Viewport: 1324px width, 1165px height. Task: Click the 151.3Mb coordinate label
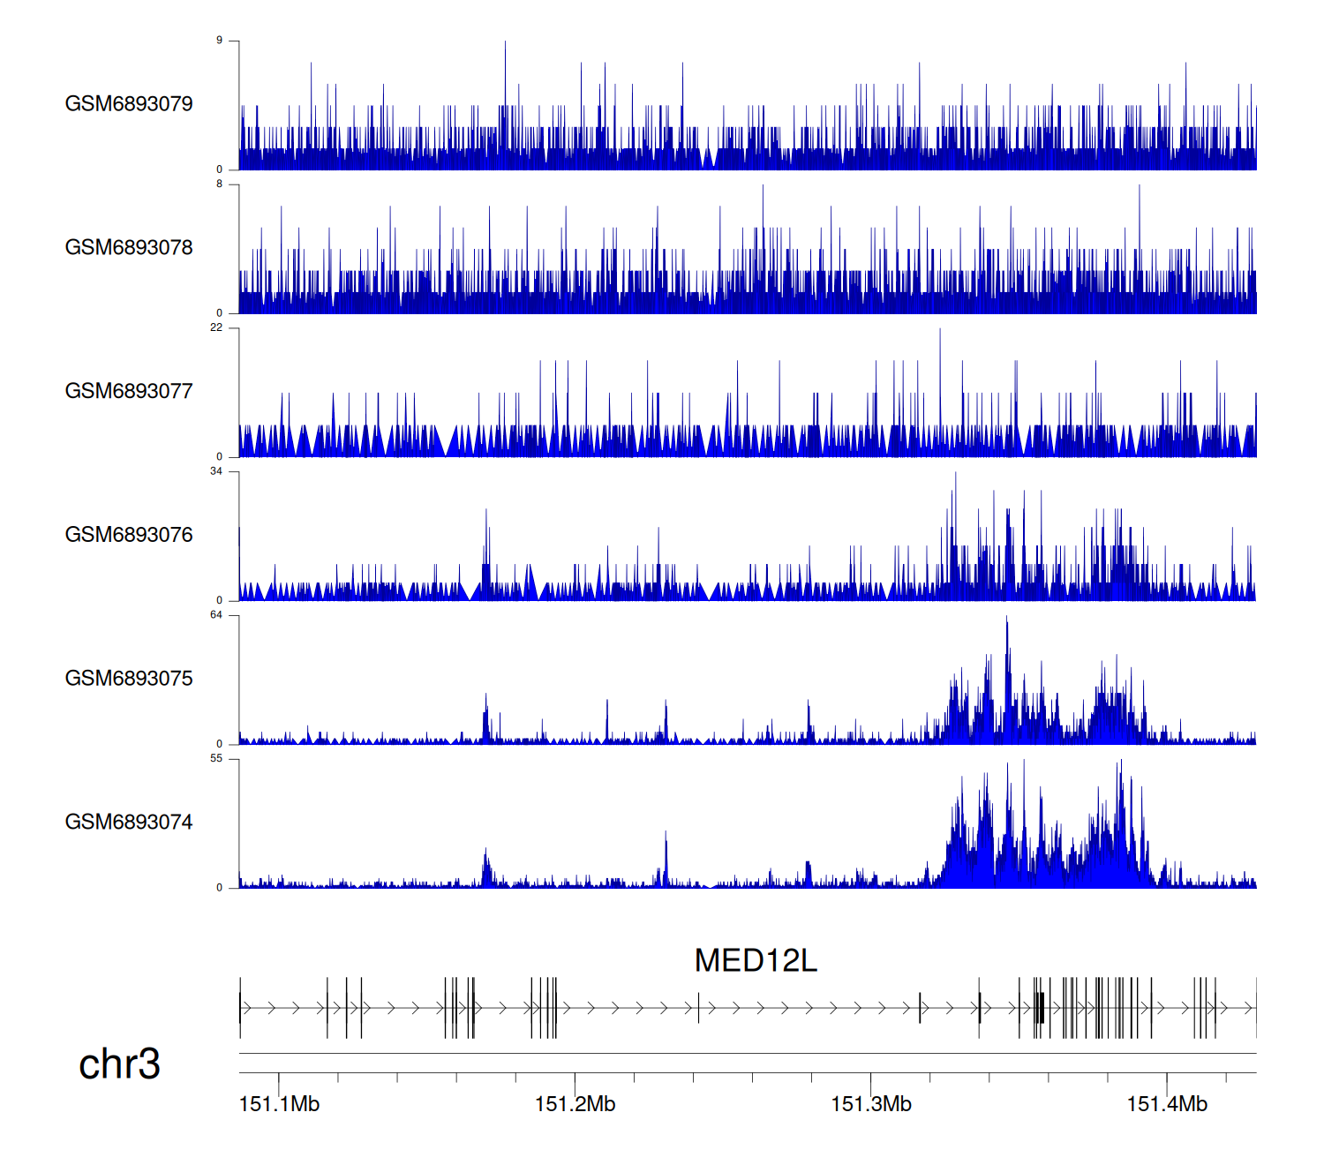pos(871,1104)
